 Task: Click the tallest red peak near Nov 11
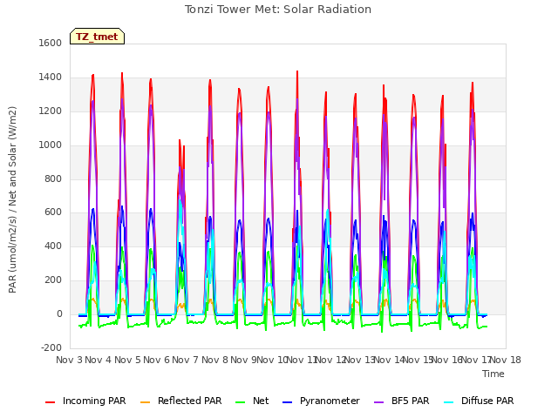point(297,72)
